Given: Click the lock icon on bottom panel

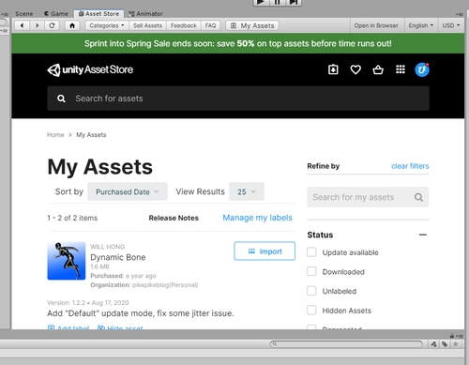Looking at the screenshot, I should click(452, 336).
